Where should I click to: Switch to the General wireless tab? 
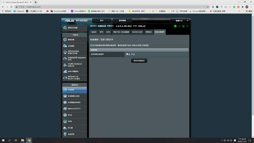pyautogui.click(x=93, y=32)
